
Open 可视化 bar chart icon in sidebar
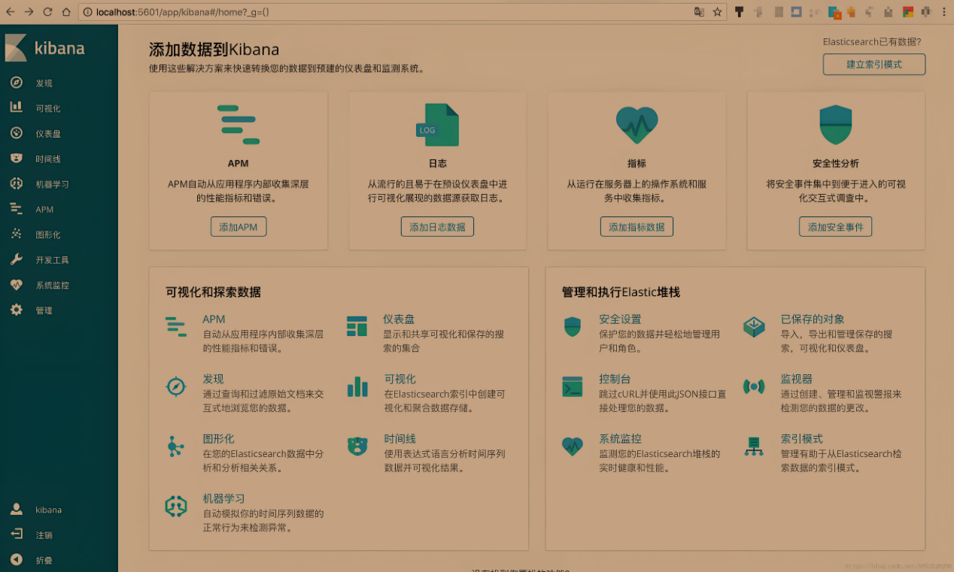(x=16, y=107)
